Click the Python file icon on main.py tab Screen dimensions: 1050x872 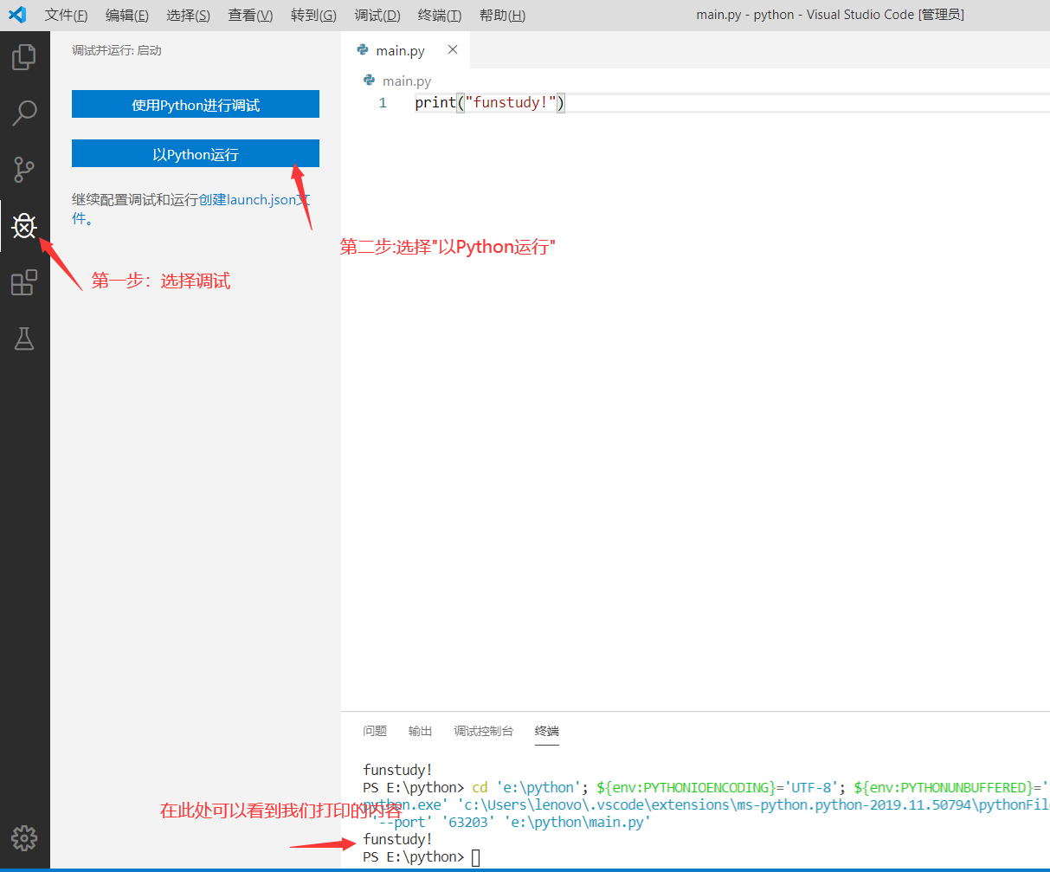point(363,50)
